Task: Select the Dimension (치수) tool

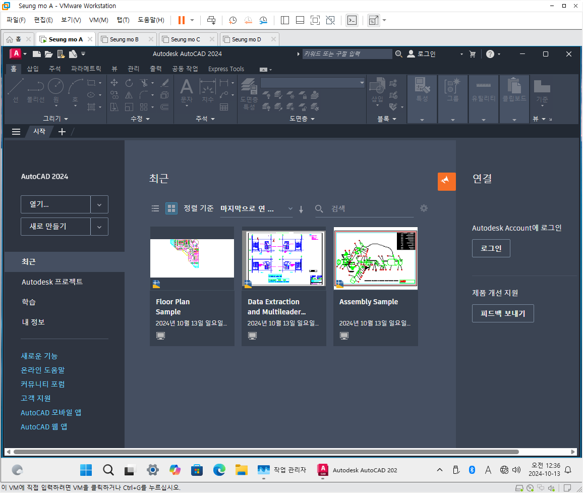Action: click(207, 90)
